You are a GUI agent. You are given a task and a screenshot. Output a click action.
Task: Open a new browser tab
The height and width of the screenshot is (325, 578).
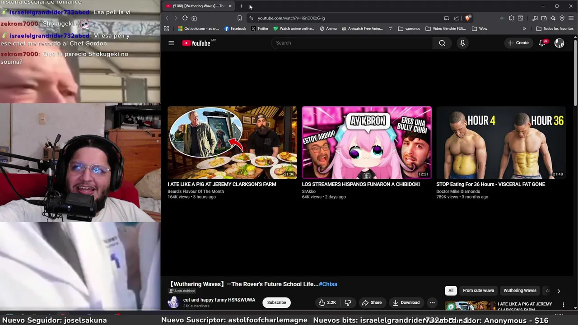pos(241,6)
